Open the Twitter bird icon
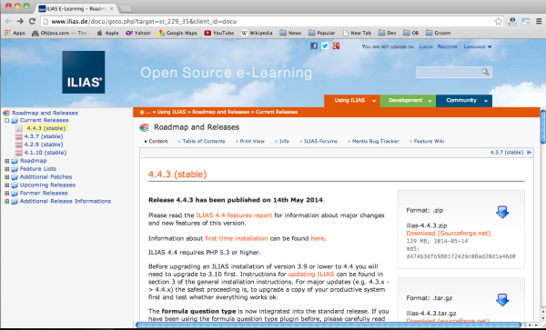The height and width of the screenshot is (330, 546). (x=325, y=45)
